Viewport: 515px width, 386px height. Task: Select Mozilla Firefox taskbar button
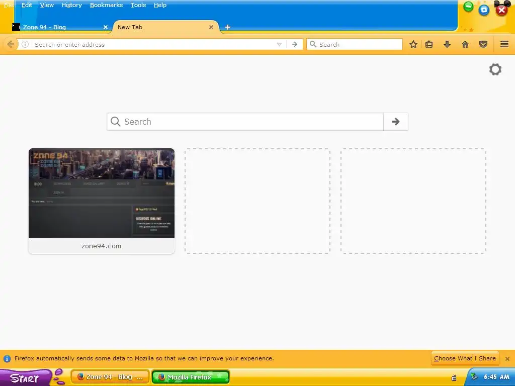pos(191,377)
